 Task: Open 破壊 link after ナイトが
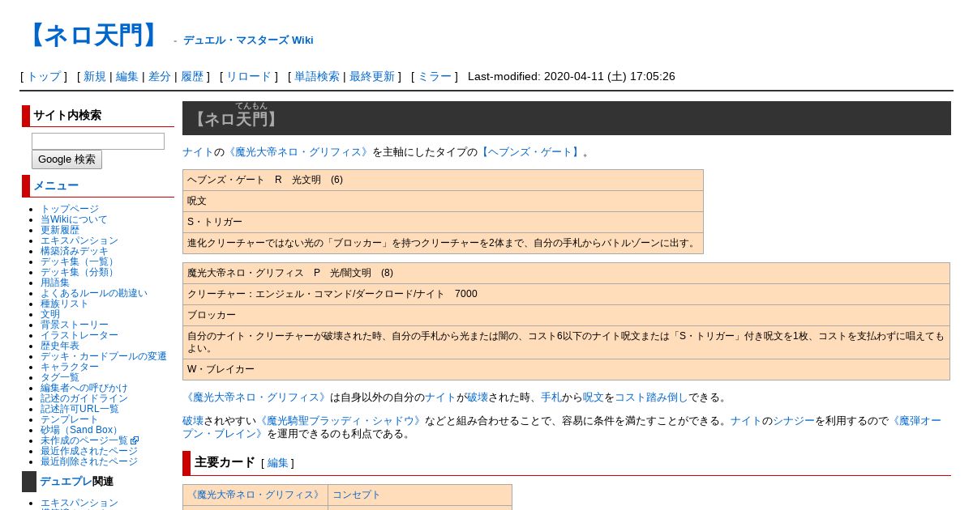pos(478,397)
